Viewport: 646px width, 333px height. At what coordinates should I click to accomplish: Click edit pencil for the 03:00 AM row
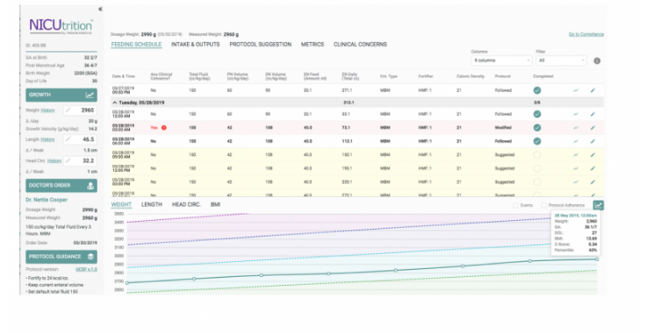point(592,128)
